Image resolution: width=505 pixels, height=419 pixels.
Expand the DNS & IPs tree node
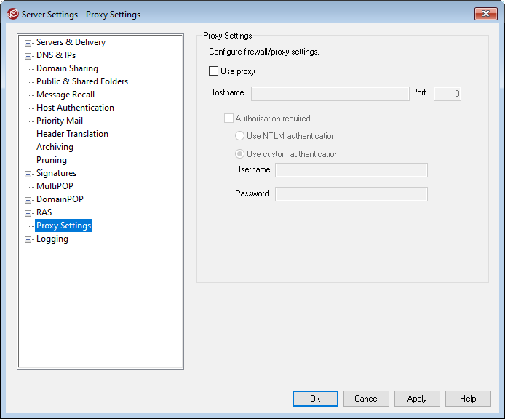click(28, 56)
